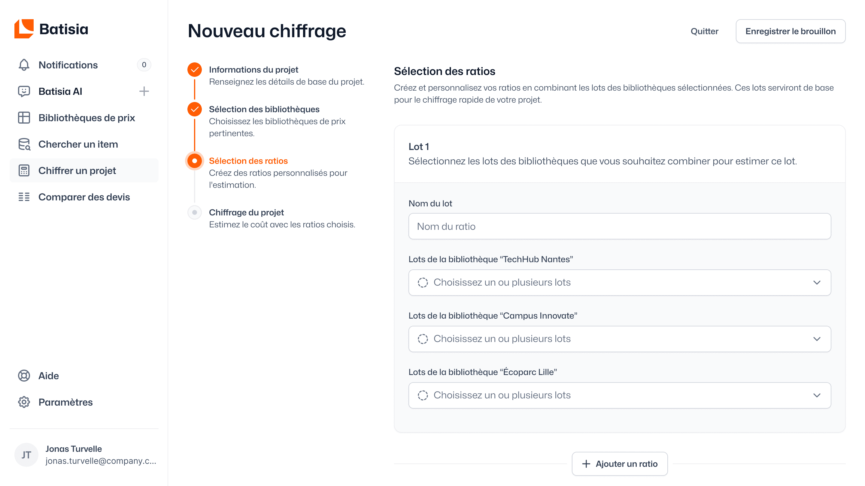Viewport: 865px width, 486px height.
Task: Click Enregistrer le brouillon button
Action: 791,31
